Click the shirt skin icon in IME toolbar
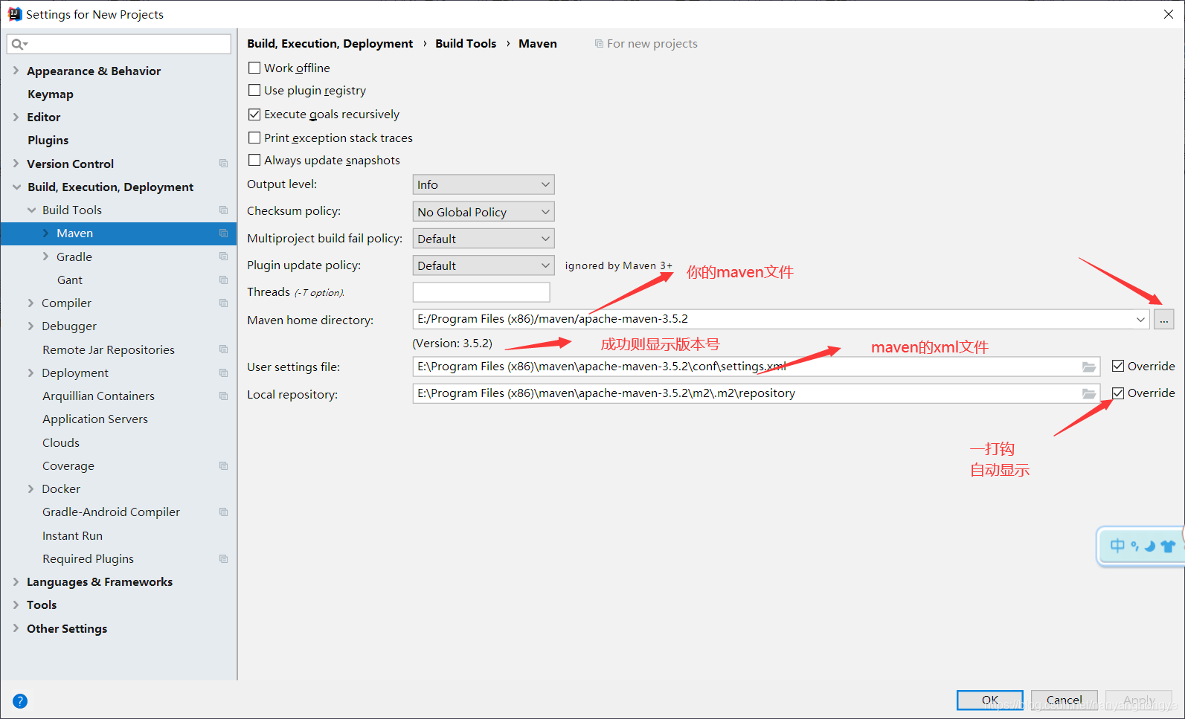The height and width of the screenshot is (719, 1185). click(1168, 546)
